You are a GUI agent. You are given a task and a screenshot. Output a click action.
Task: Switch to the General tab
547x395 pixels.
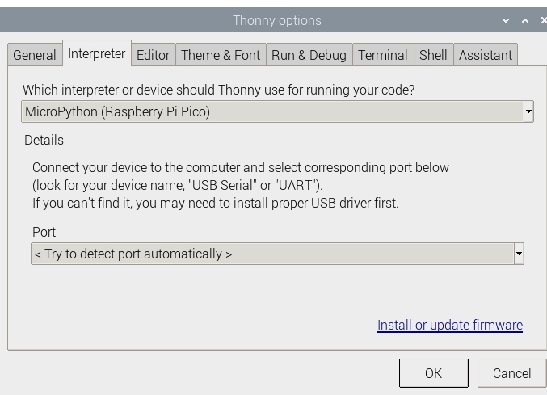tap(35, 55)
